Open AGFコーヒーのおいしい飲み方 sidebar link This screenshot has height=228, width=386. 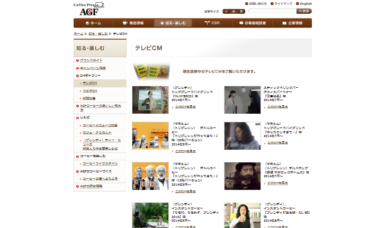[x=101, y=108]
